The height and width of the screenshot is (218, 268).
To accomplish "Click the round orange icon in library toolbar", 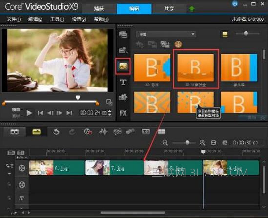I will pos(178,44).
